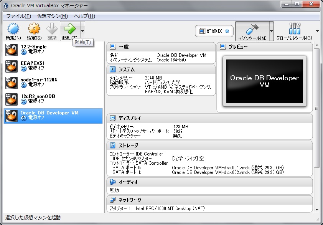The height and width of the screenshot is (225, 323).
Task: Open start mode dropdown next to 起動
Action: coord(82,31)
